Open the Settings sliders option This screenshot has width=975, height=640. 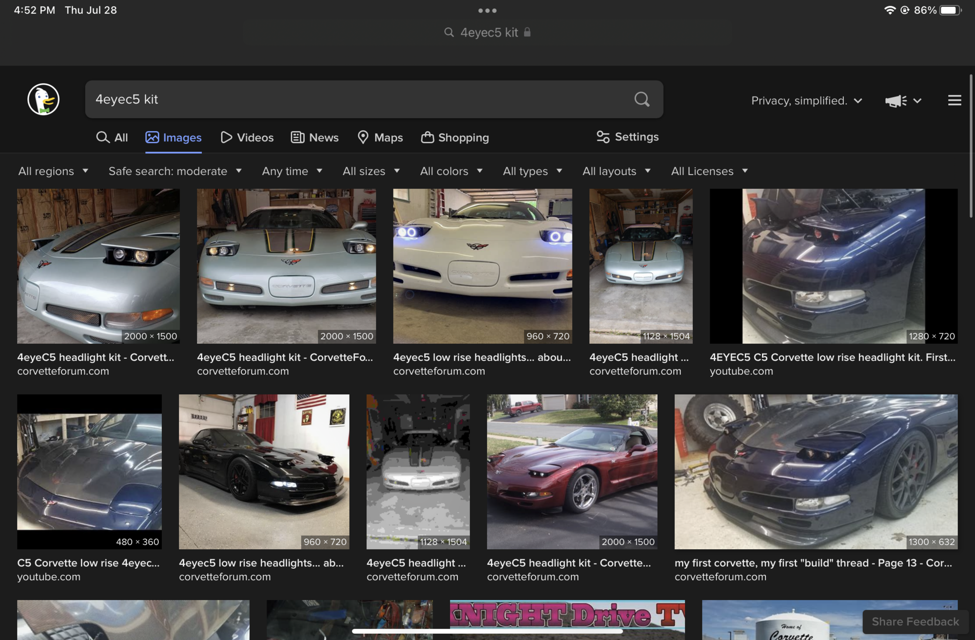[627, 137]
